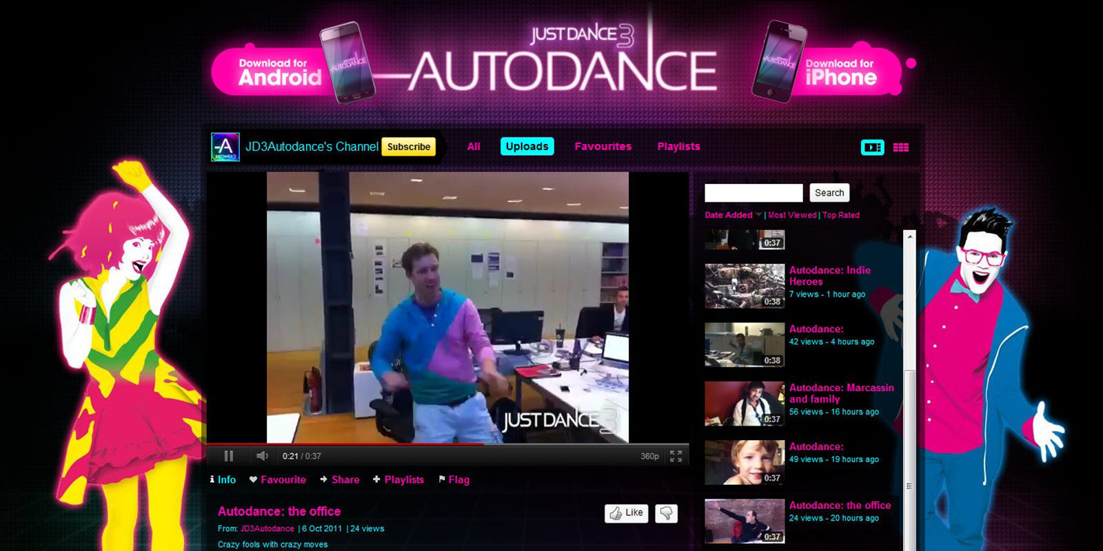The width and height of the screenshot is (1103, 551).
Task: Mute the video volume
Action: [x=262, y=456]
